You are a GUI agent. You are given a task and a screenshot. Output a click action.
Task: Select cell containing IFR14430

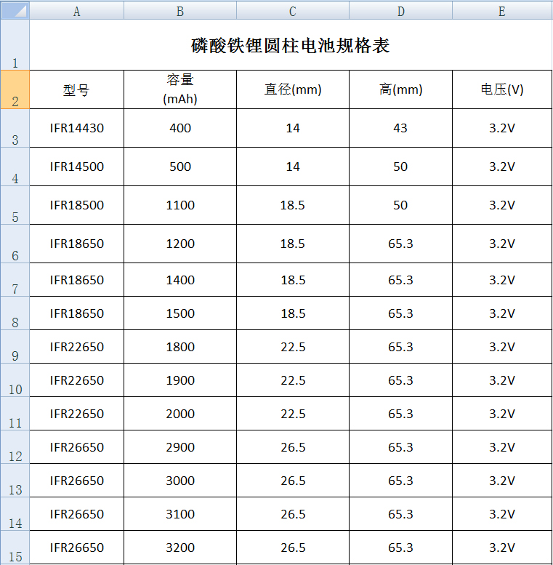tap(77, 128)
